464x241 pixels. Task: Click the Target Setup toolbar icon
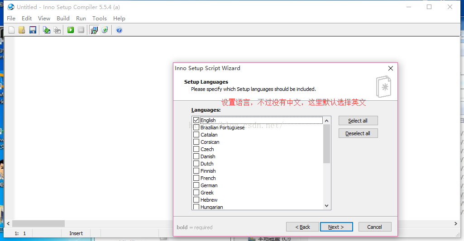click(94, 30)
